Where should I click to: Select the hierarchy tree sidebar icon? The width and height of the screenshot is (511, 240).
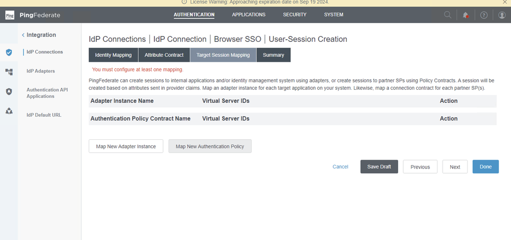(x=9, y=72)
